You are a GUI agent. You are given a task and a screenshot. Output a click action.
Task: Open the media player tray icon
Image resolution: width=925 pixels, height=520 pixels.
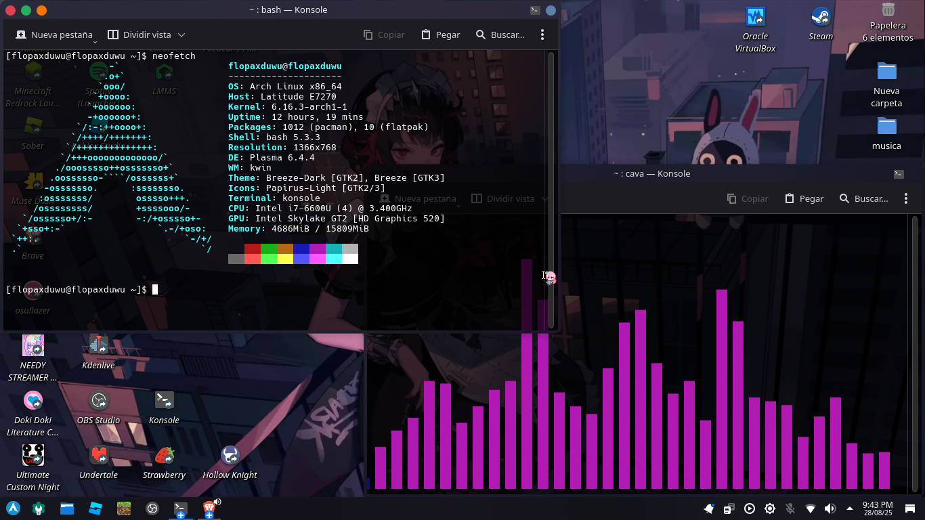750,508
